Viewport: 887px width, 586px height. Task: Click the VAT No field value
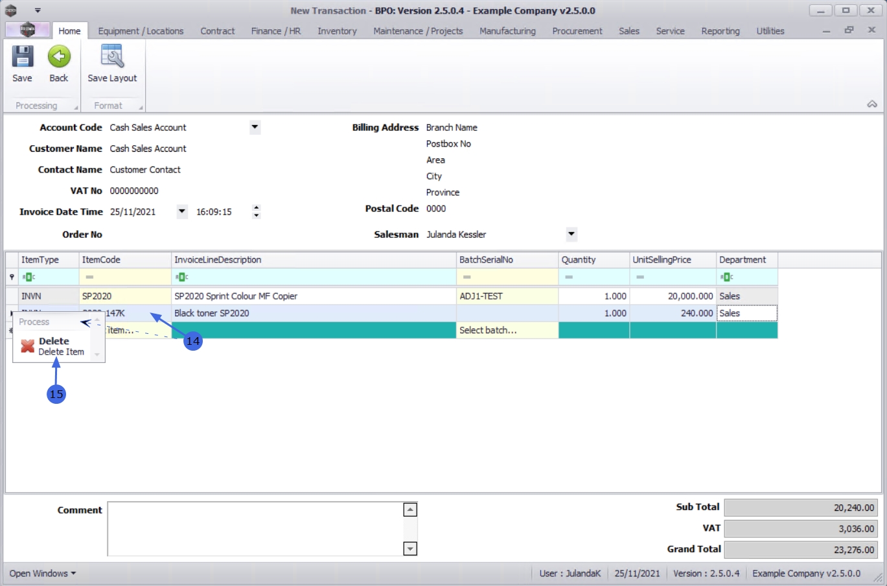[x=134, y=191]
